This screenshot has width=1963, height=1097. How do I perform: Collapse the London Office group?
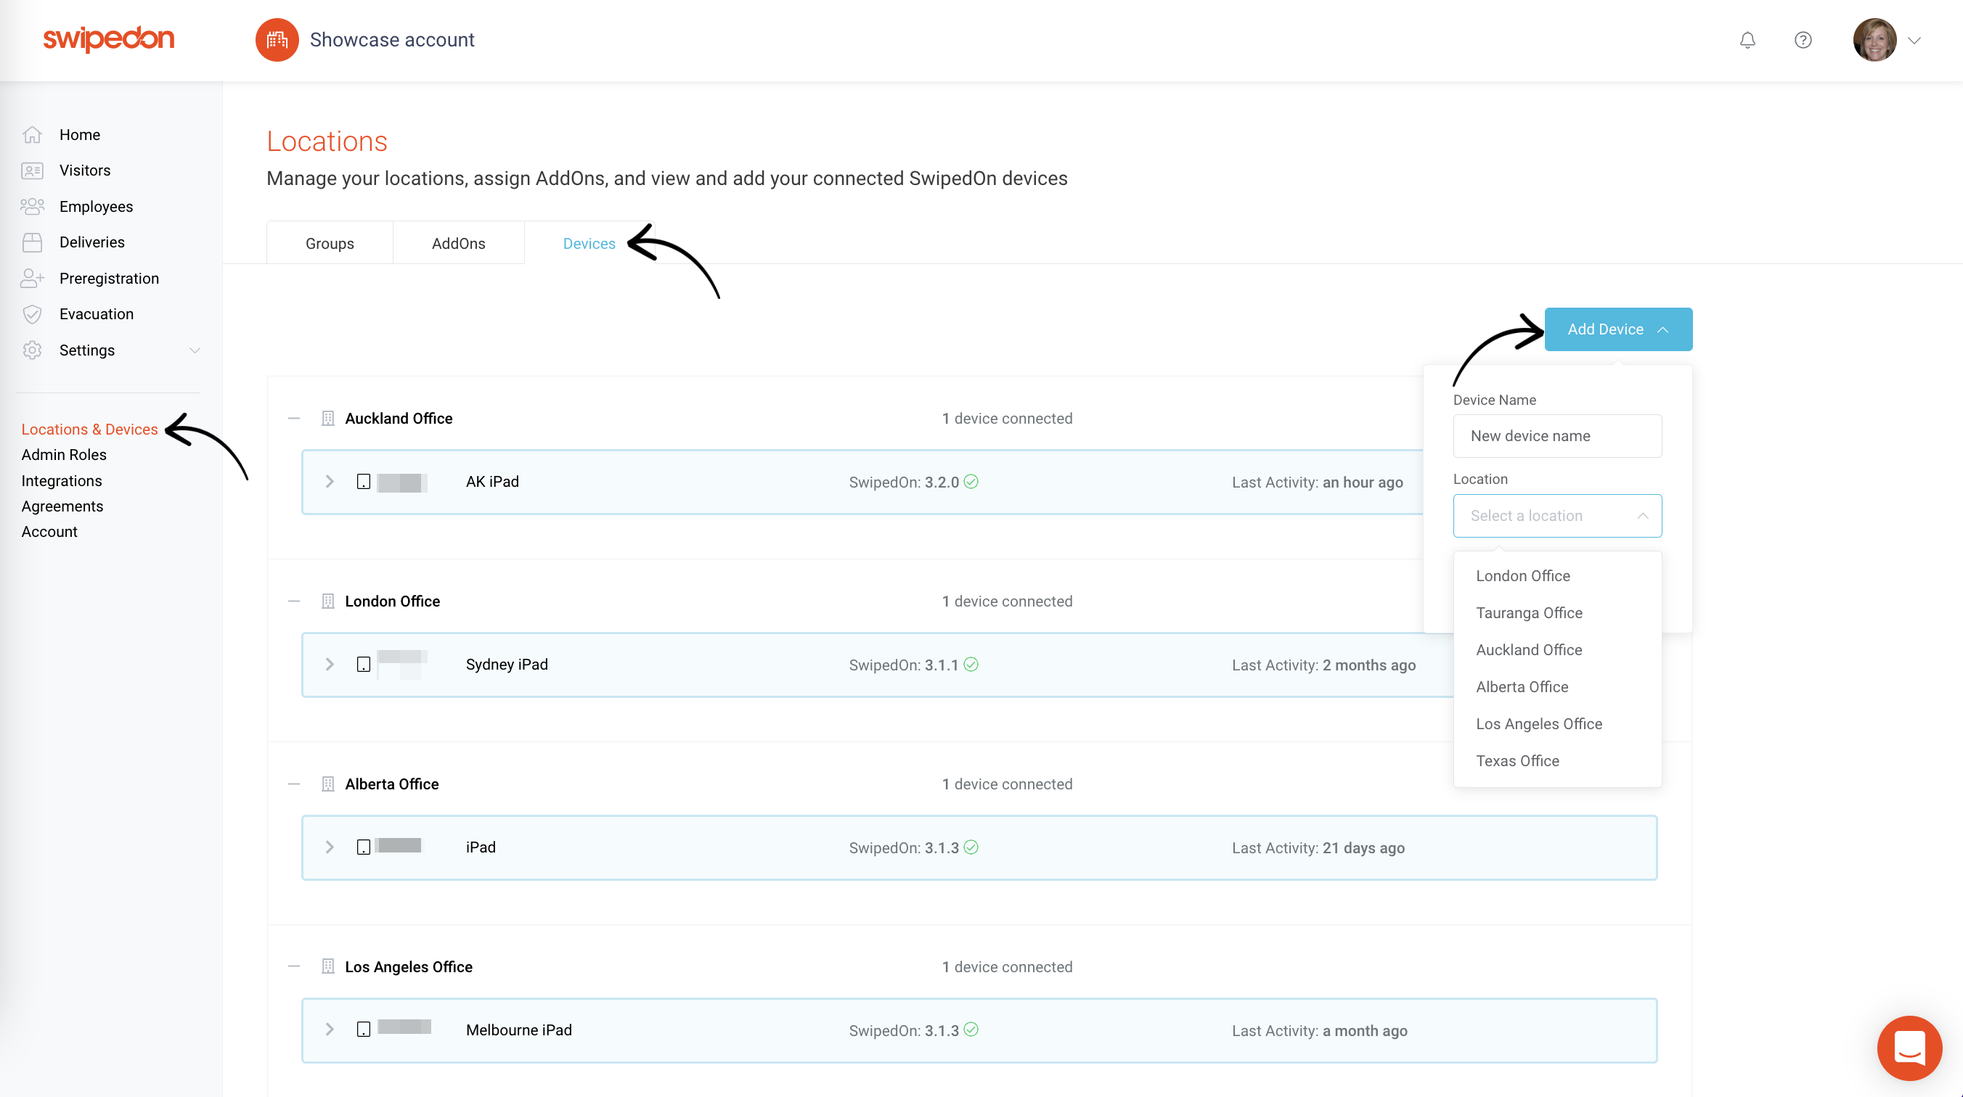point(294,601)
